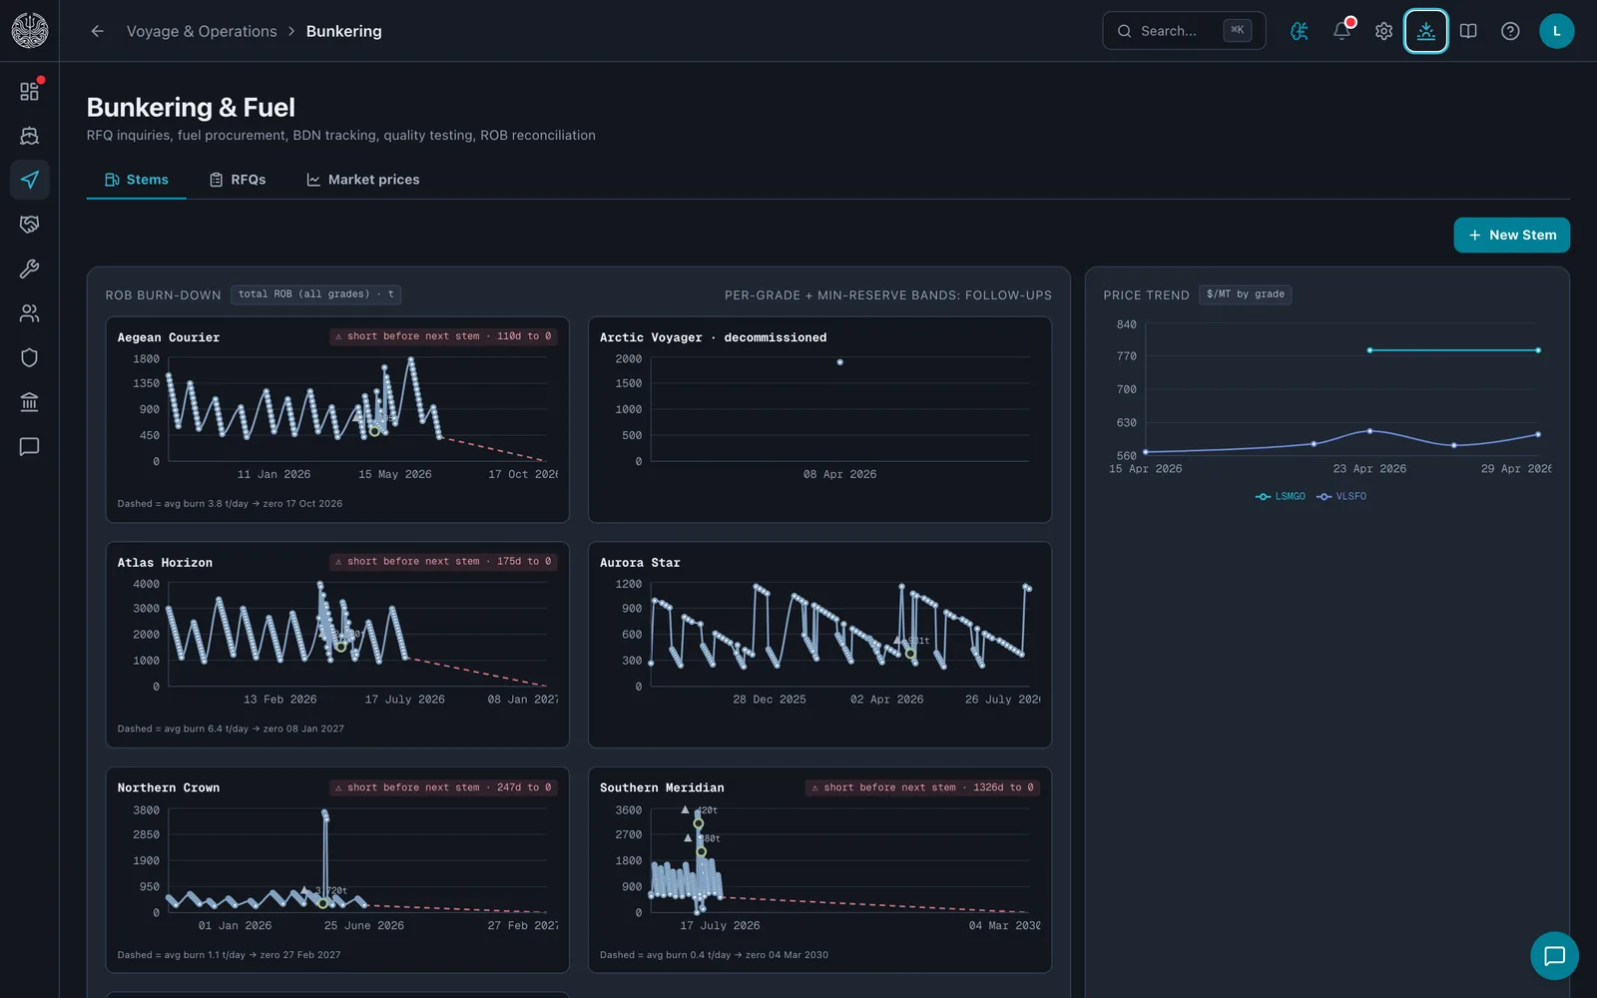Screen dimensions: 1597x998
Task: Click the Arctic Voyager decommissioned chart title
Action: (x=713, y=337)
